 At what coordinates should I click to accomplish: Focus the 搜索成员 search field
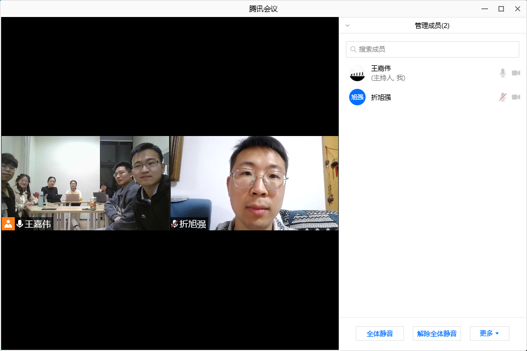point(436,49)
